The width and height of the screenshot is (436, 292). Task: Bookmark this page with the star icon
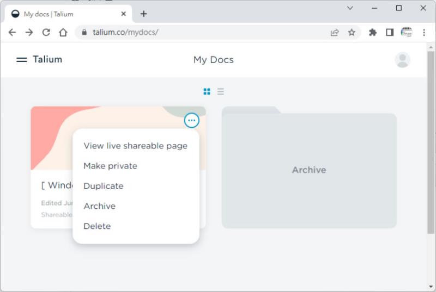tap(352, 33)
